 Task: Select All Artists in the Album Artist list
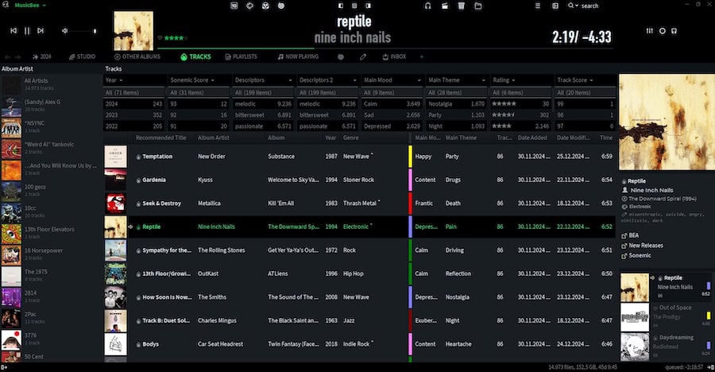coord(52,84)
